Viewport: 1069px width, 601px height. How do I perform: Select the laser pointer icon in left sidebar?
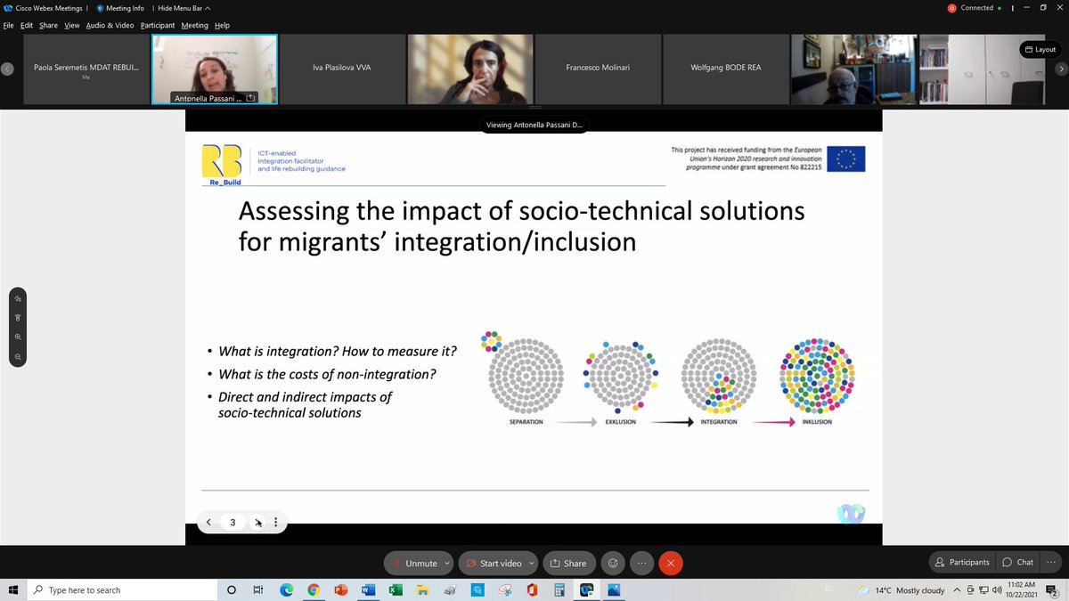(x=17, y=317)
